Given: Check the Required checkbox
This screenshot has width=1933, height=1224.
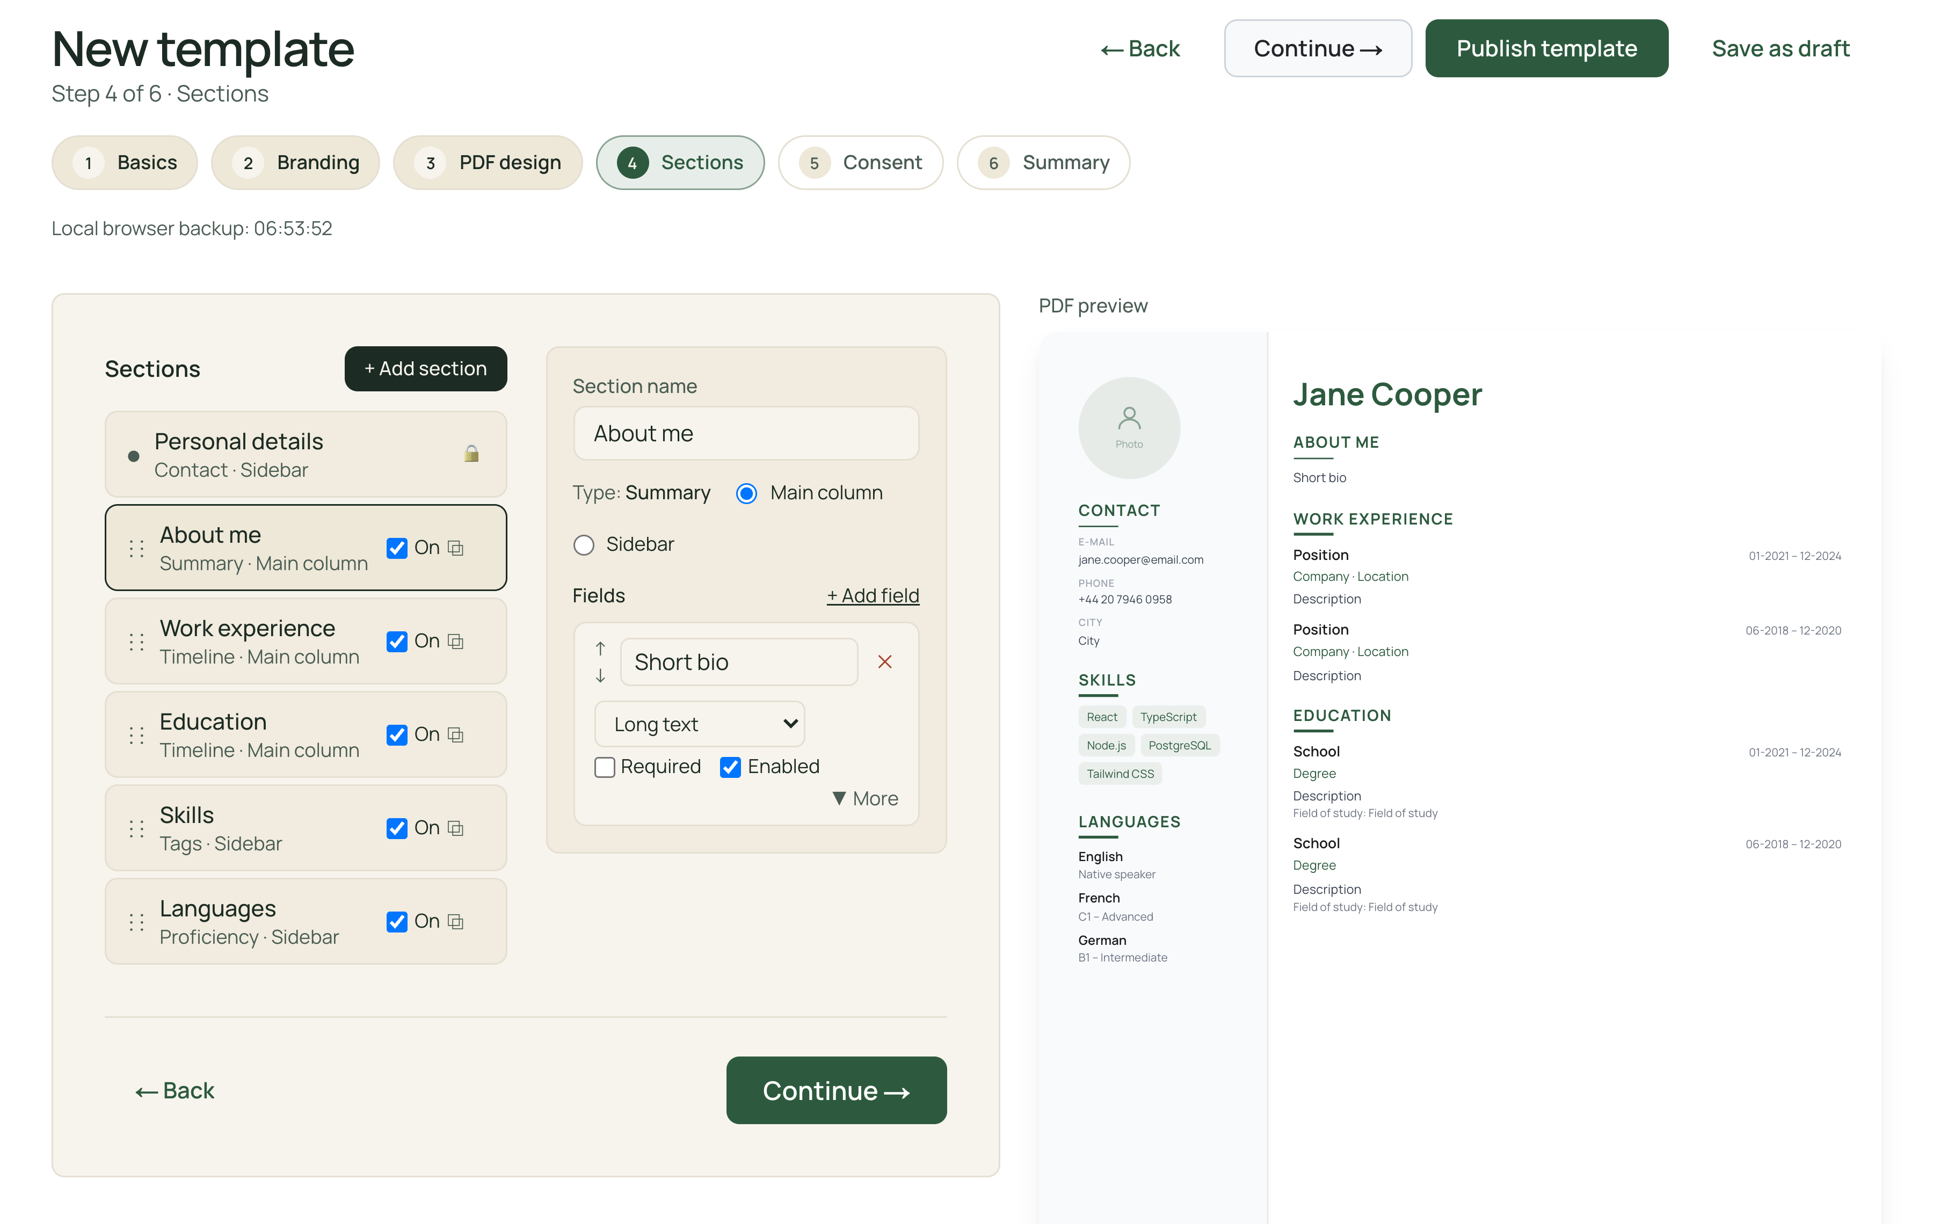Looking at the screenshot, I should click(605, 767).
